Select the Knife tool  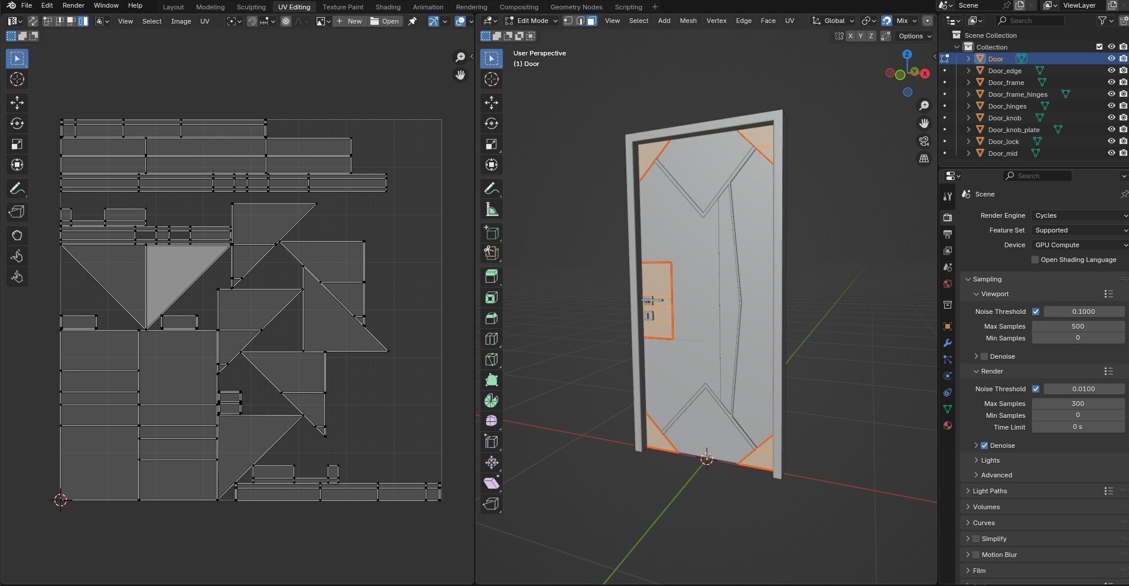click(x=491, y=359)
